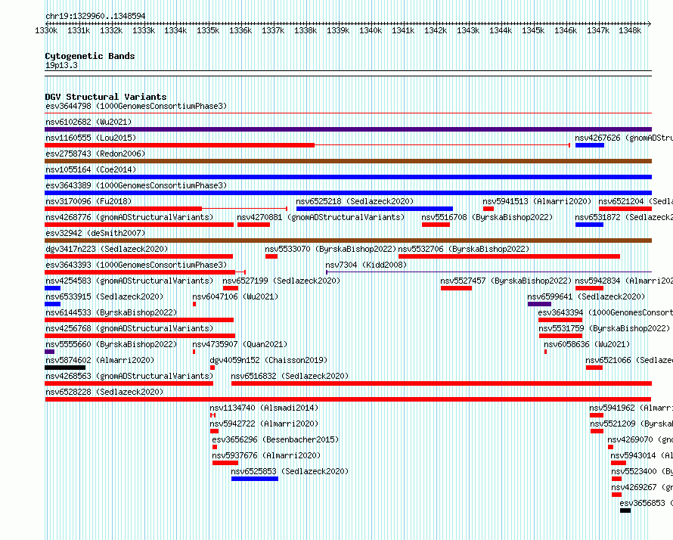Screen dimensions: 673x540
Task: Open the nsv6521066 variant label
Action: [629, 360]
